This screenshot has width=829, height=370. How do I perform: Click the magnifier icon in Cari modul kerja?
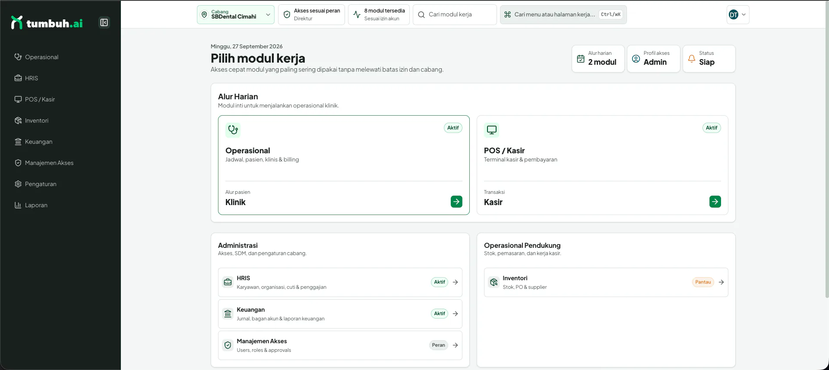(421, 15)
